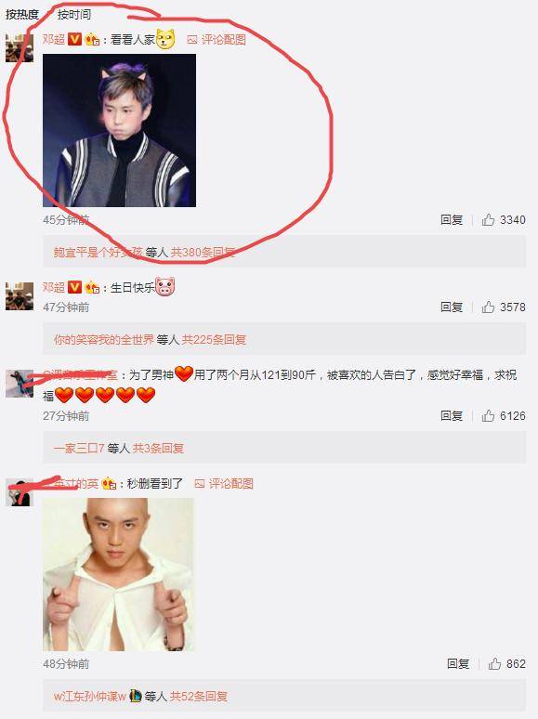
Task: Click the verified V badge in first comment
Action: click(x=74, y=39)
